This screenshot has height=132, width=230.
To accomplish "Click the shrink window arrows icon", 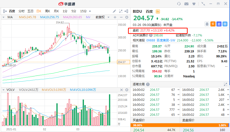I will pyautogui.click(x=203, y=4).
